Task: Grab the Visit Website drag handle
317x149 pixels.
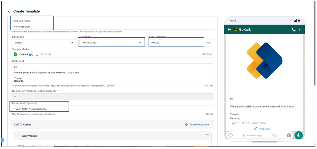Action: tap(17, 136)
